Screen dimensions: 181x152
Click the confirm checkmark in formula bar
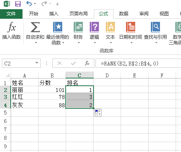tap(73, 63)
